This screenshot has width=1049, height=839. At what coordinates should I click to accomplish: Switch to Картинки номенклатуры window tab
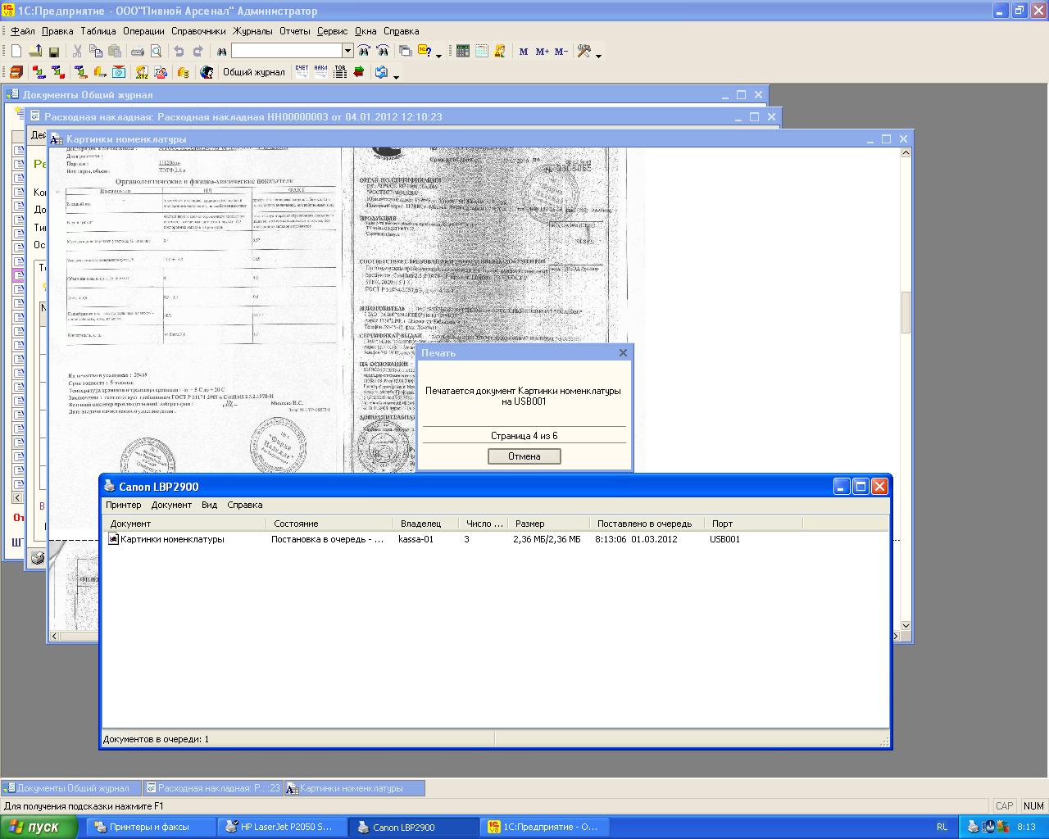point(355,788)
